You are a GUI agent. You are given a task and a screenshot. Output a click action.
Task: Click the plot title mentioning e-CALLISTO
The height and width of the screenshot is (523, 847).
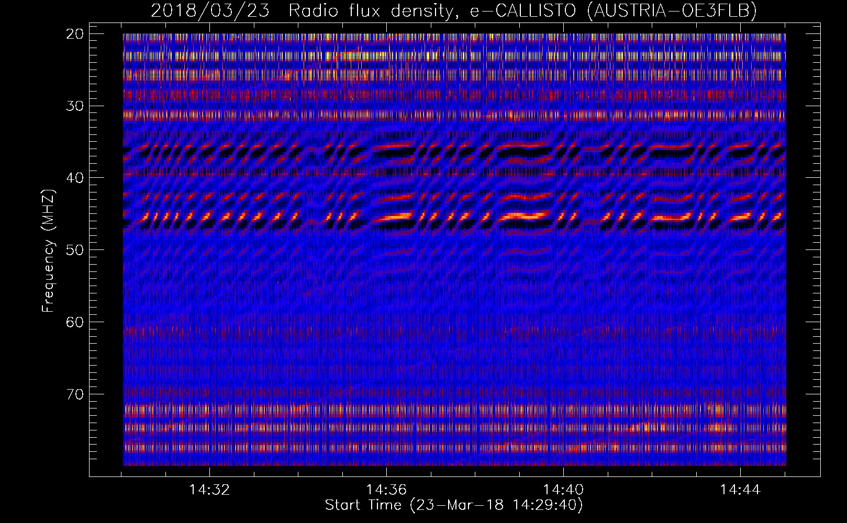[454, 10]
